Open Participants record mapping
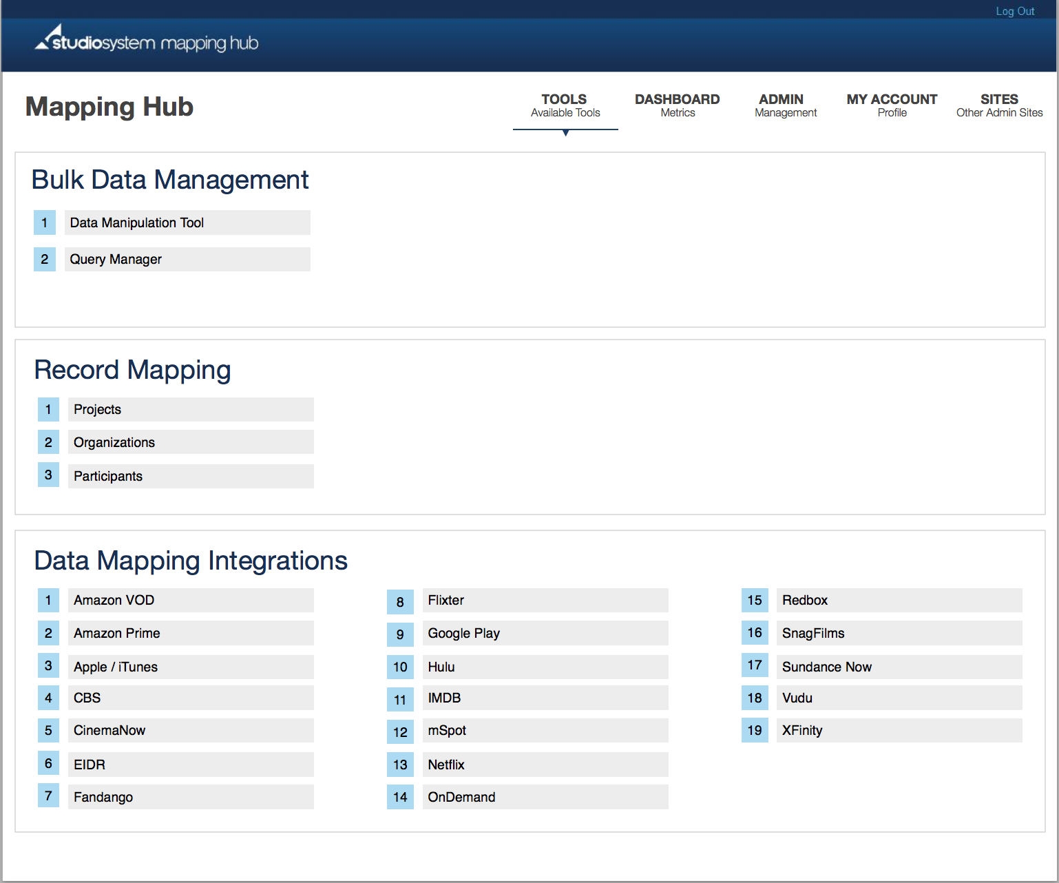 point(191,476)
